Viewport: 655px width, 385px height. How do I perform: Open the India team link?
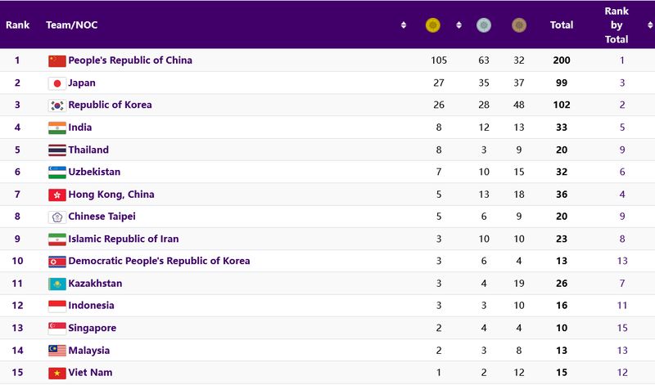coord(79,128)
